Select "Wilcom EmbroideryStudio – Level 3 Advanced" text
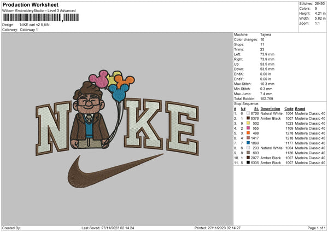The height and width of the screenshot is (232, 328). [x=39, y=11]
